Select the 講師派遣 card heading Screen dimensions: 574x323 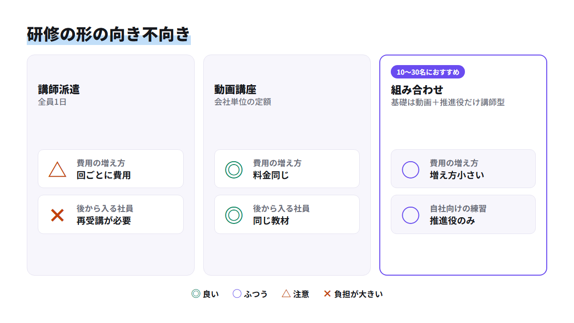point(59,89)
